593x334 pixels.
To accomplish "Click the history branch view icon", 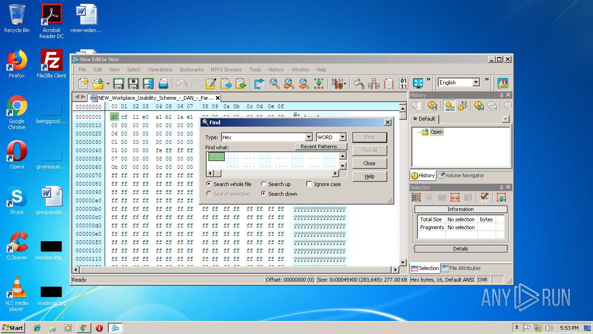I will [462, 106].
